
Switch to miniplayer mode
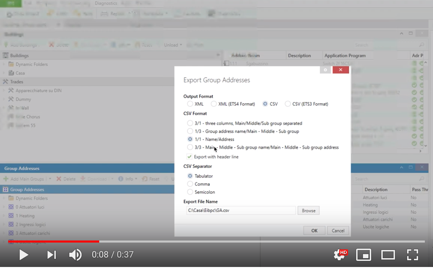363,255
